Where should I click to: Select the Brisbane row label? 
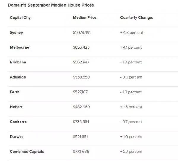(18, 62)
